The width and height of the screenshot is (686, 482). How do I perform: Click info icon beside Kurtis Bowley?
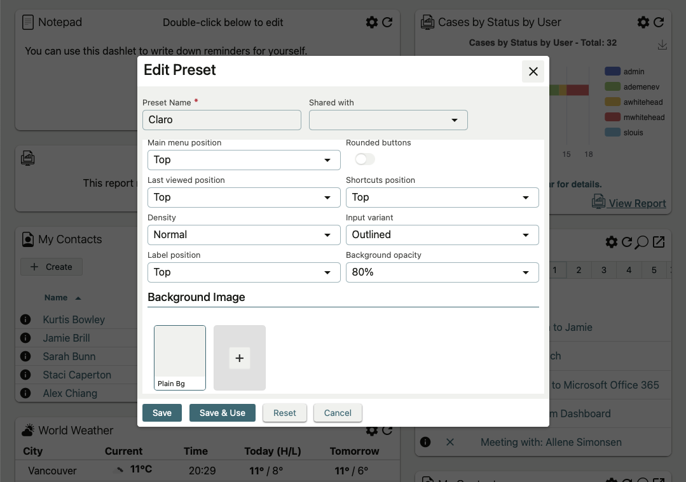[x=26, y=319]
